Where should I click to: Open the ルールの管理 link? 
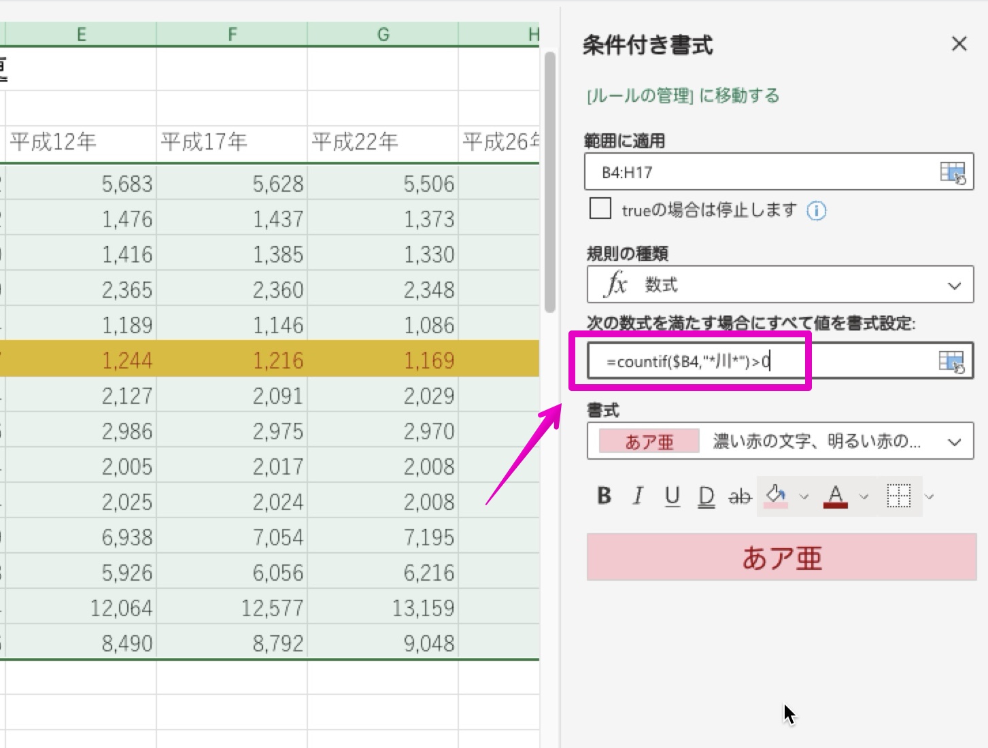tap(683, 95)
